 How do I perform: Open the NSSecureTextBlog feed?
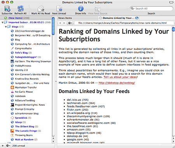[x=25, y=100]
